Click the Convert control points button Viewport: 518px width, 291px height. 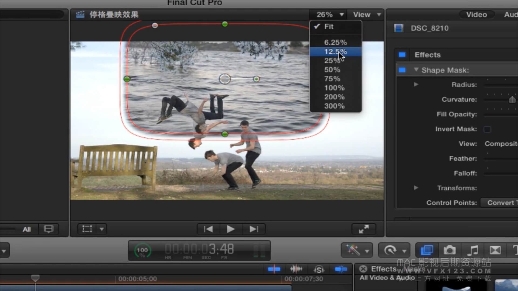click(500, 203)
